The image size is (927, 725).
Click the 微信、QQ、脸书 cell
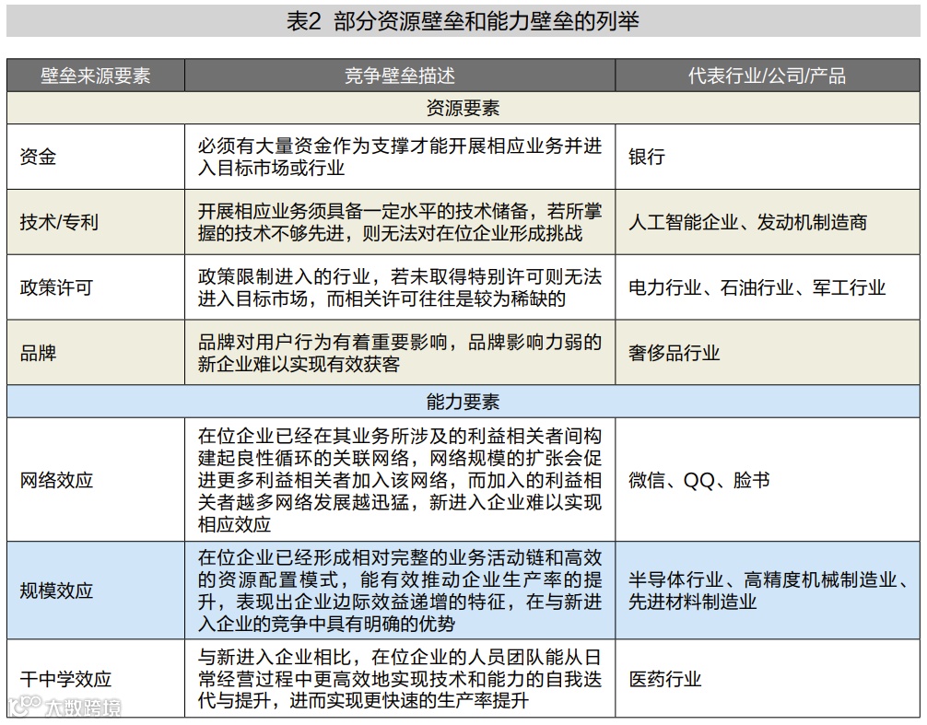tap(768, 480)
